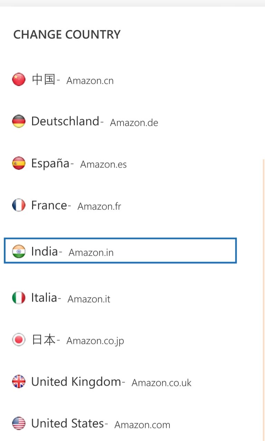
Task: Open the Amazon.fr link
Action: [x=99, y=206]
